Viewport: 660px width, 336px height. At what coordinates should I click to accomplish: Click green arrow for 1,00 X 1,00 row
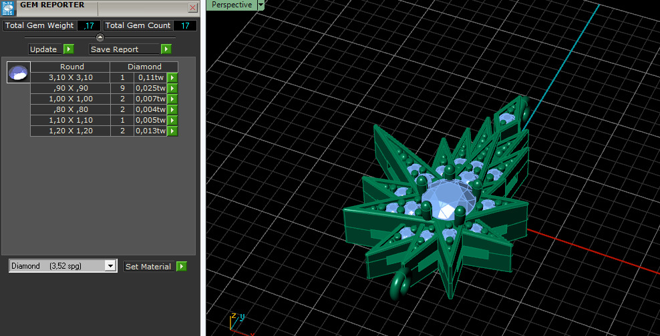click(172, 99)
